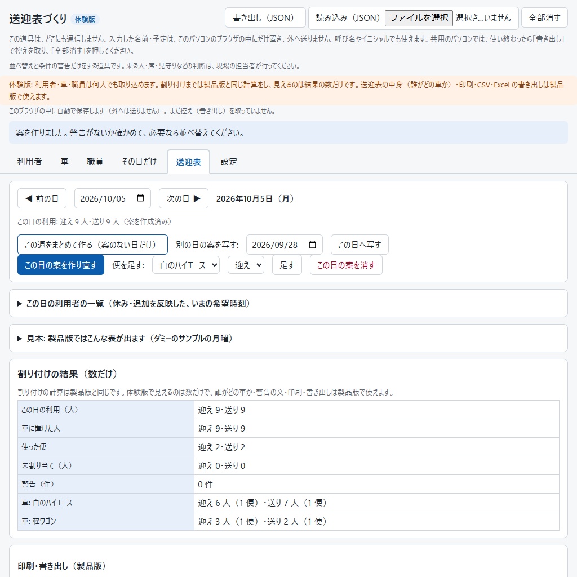
Task: Open the 迎え direction dropdown
Action: click(x=246, y=265)
